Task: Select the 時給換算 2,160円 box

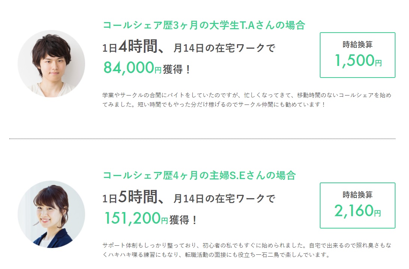Action: click(357, 205)
